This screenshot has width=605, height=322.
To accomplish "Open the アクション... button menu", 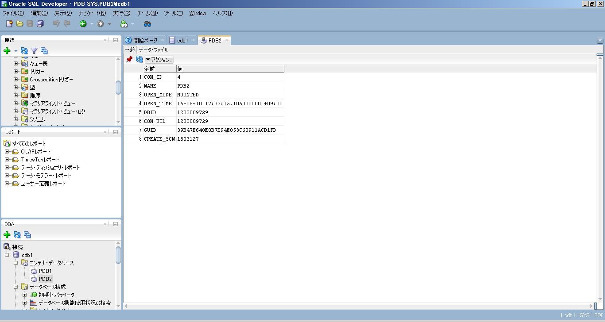I will click(x=159, y=59).
